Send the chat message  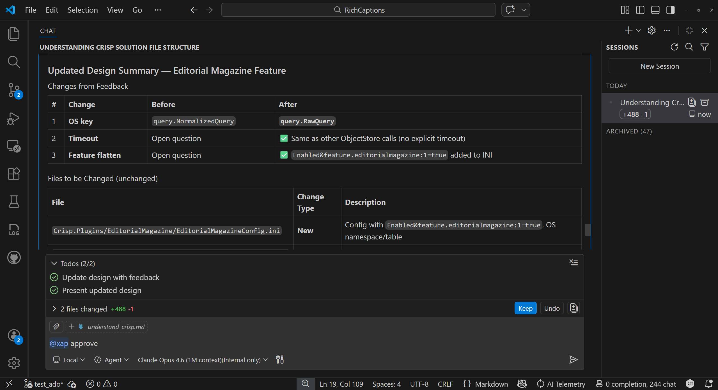573,360
